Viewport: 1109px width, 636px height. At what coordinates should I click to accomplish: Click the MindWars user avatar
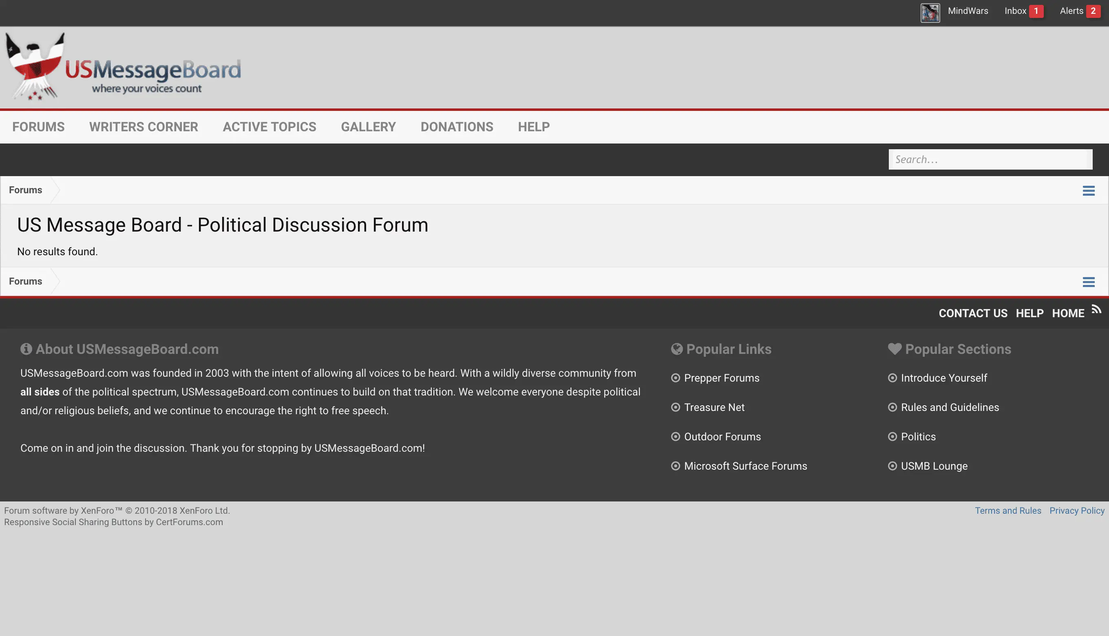930,12
